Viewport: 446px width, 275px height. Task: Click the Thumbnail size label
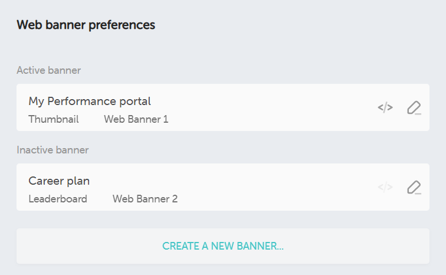(x=54, y=119)
